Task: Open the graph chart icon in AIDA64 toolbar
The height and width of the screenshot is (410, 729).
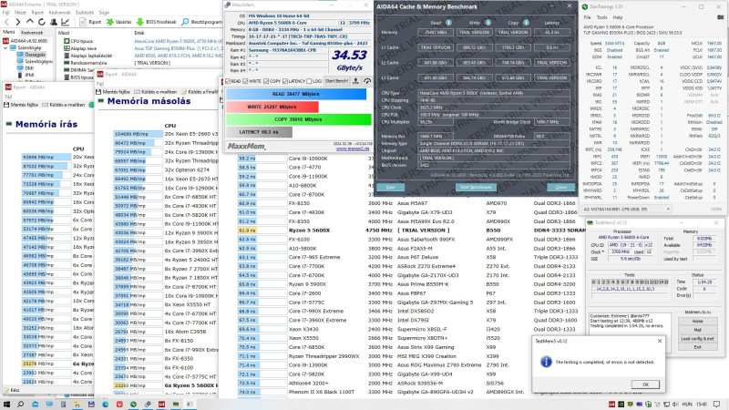Action: click(65, 22)
